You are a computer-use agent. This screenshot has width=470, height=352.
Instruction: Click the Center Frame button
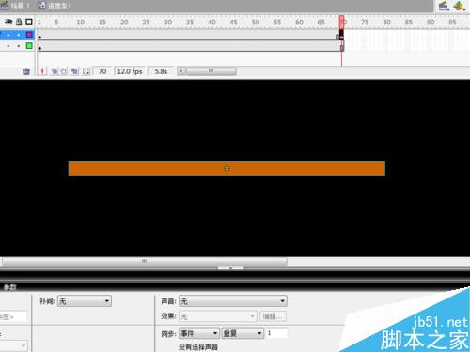(x=42, y=71)
